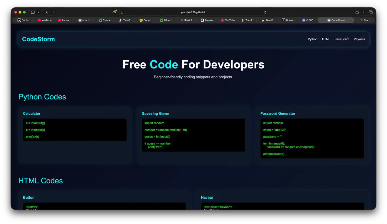The width and height of the screenshot is (387, 224).
Task: Switch to the Deplo... tab
Action: coord(24,20)
